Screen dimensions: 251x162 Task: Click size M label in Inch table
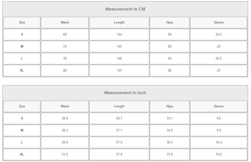tap(22, 130)
